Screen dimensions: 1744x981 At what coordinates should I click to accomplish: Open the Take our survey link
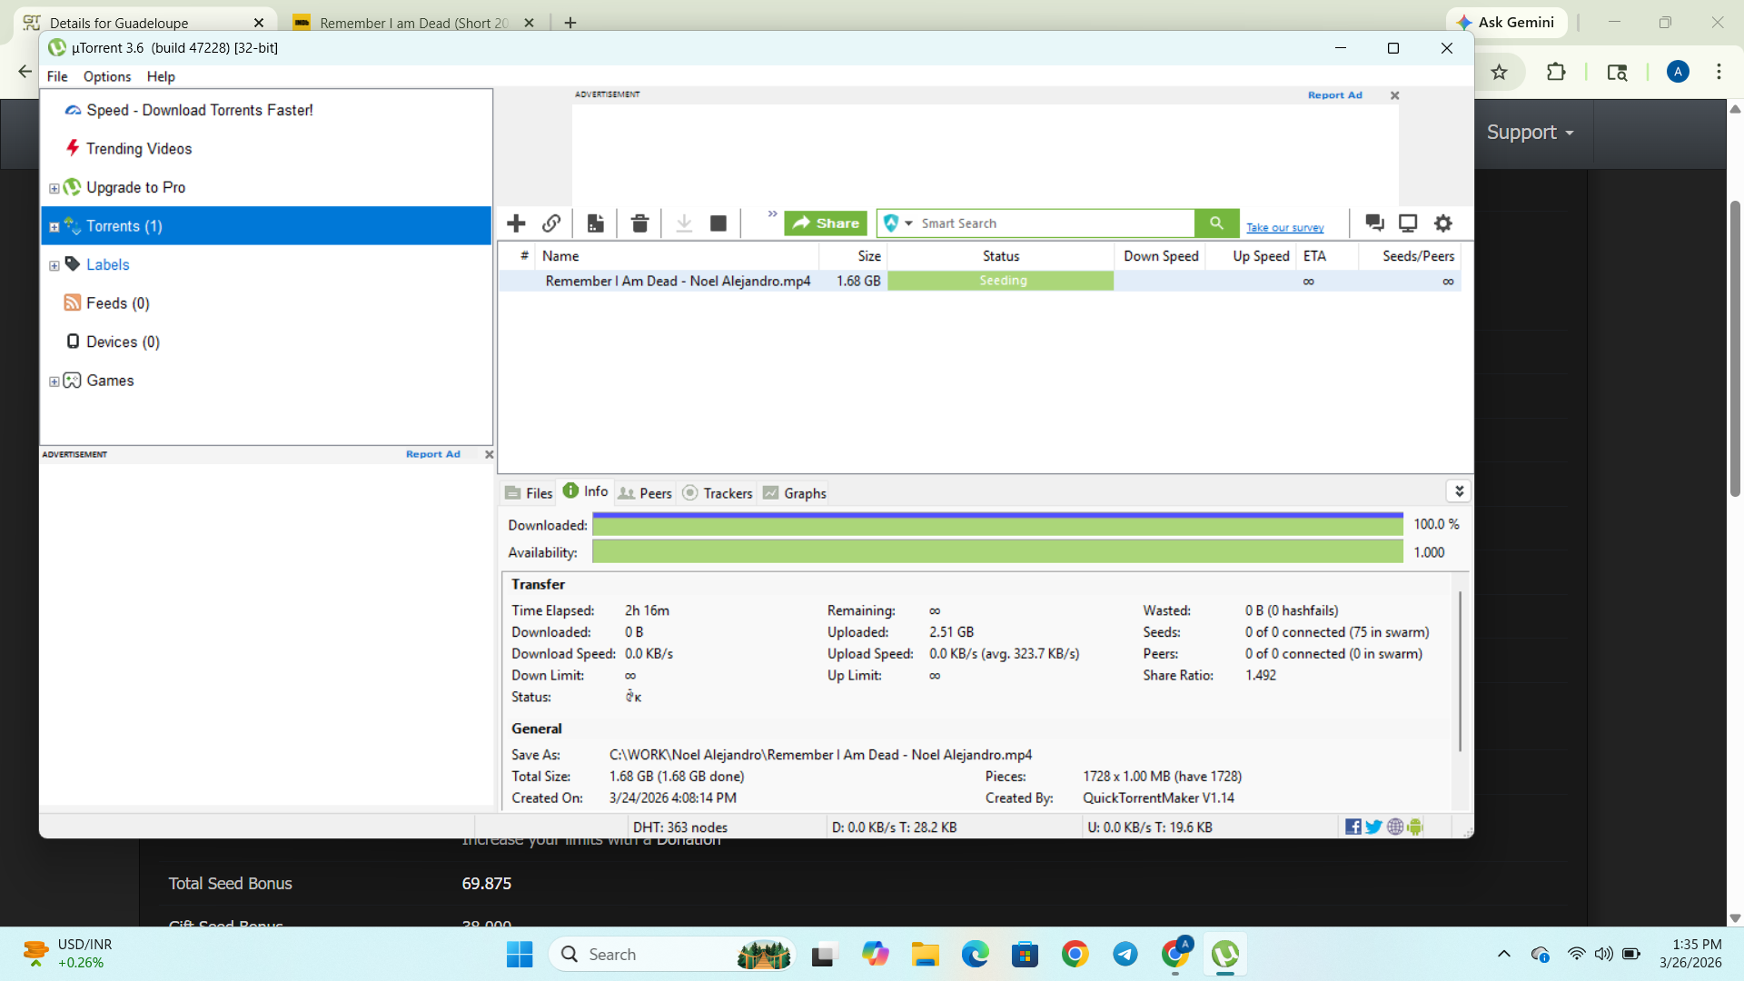1284,227
